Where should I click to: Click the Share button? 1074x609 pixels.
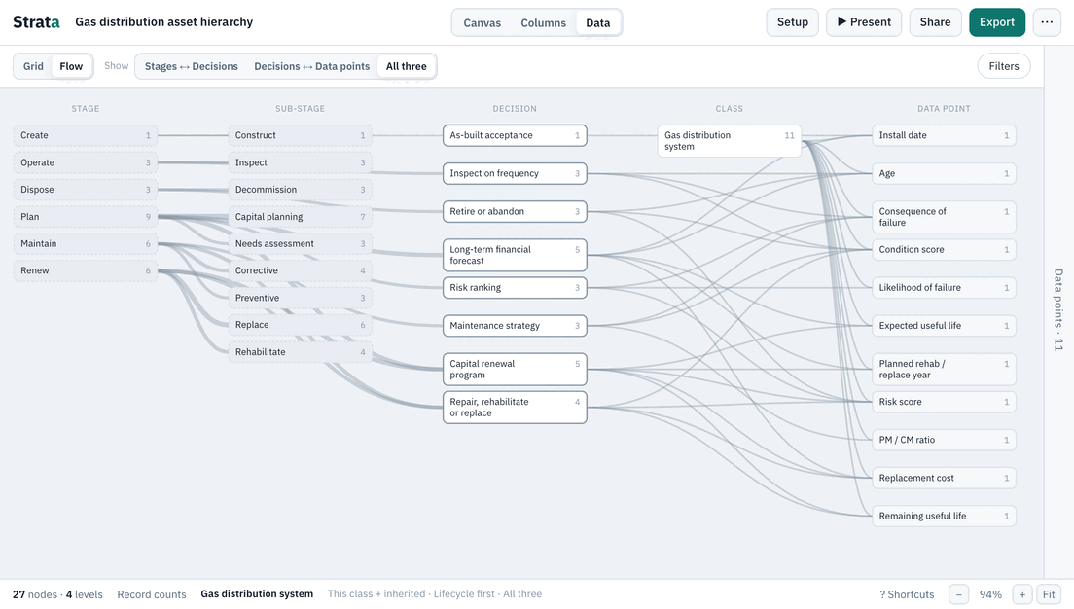pos(935,22)
